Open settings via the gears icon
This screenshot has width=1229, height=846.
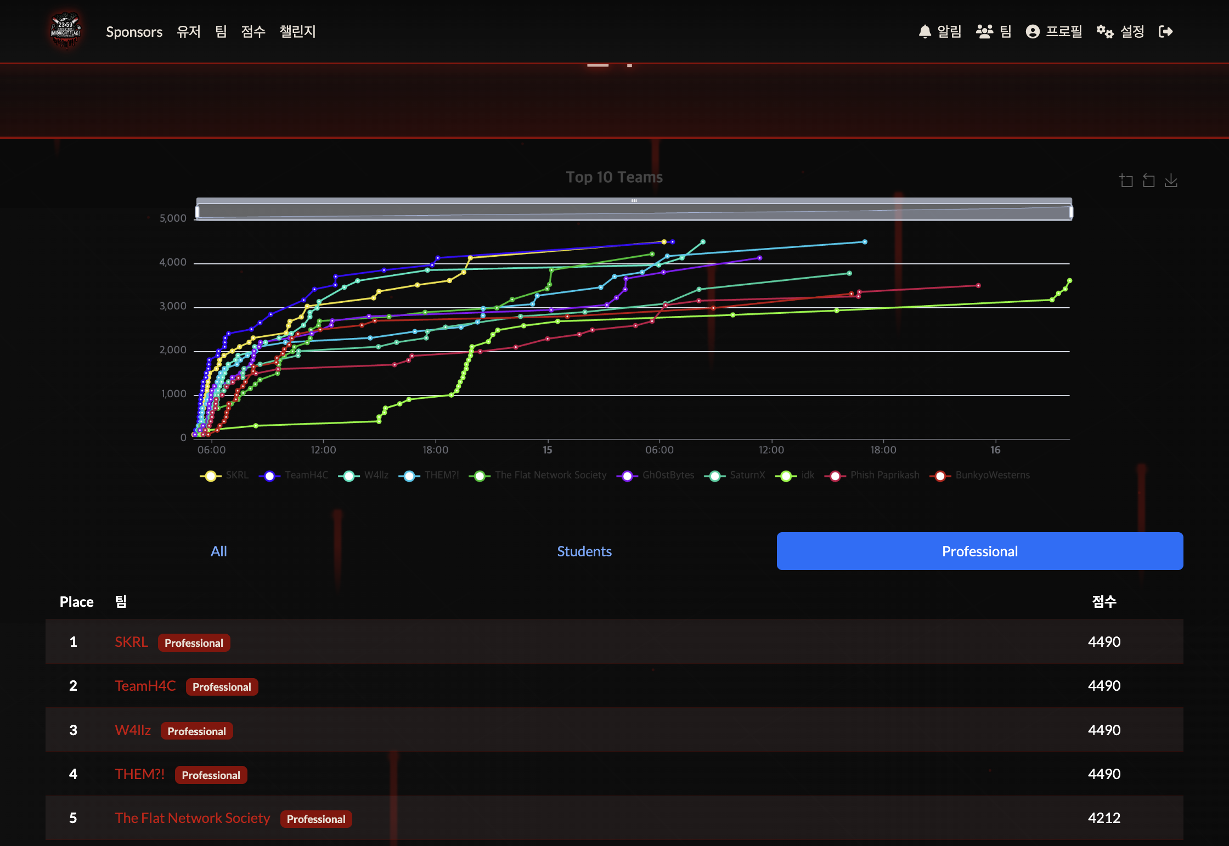[x=1104, y=31]
